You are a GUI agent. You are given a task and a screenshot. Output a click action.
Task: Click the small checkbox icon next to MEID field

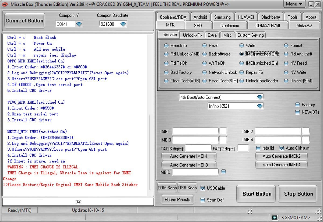click(223, 172)
